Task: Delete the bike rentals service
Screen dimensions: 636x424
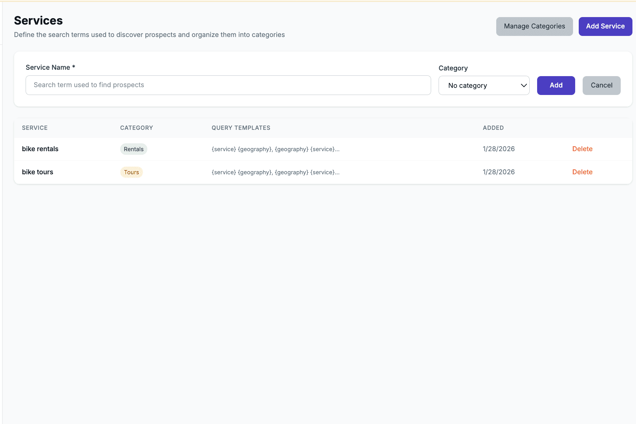Action: [582, 149]
